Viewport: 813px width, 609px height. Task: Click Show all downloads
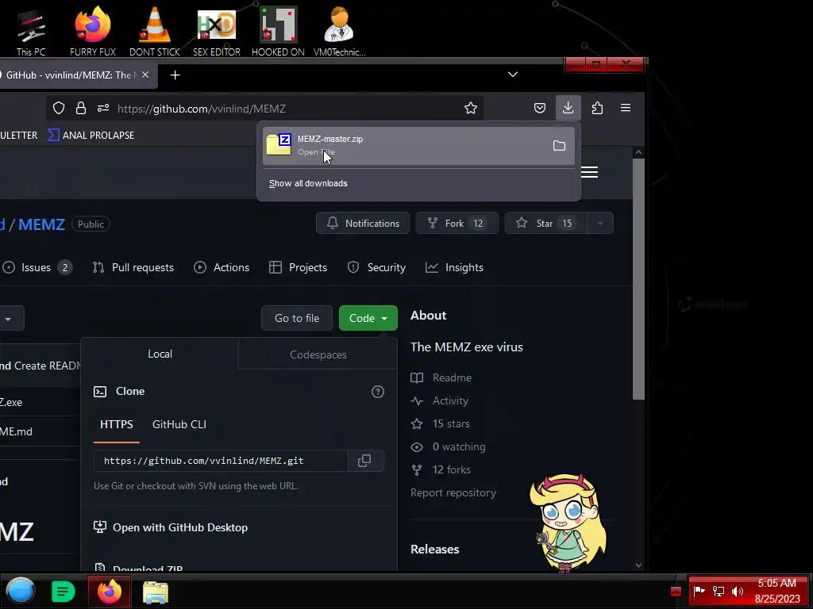pyautogui.click(x=308, y=183)
